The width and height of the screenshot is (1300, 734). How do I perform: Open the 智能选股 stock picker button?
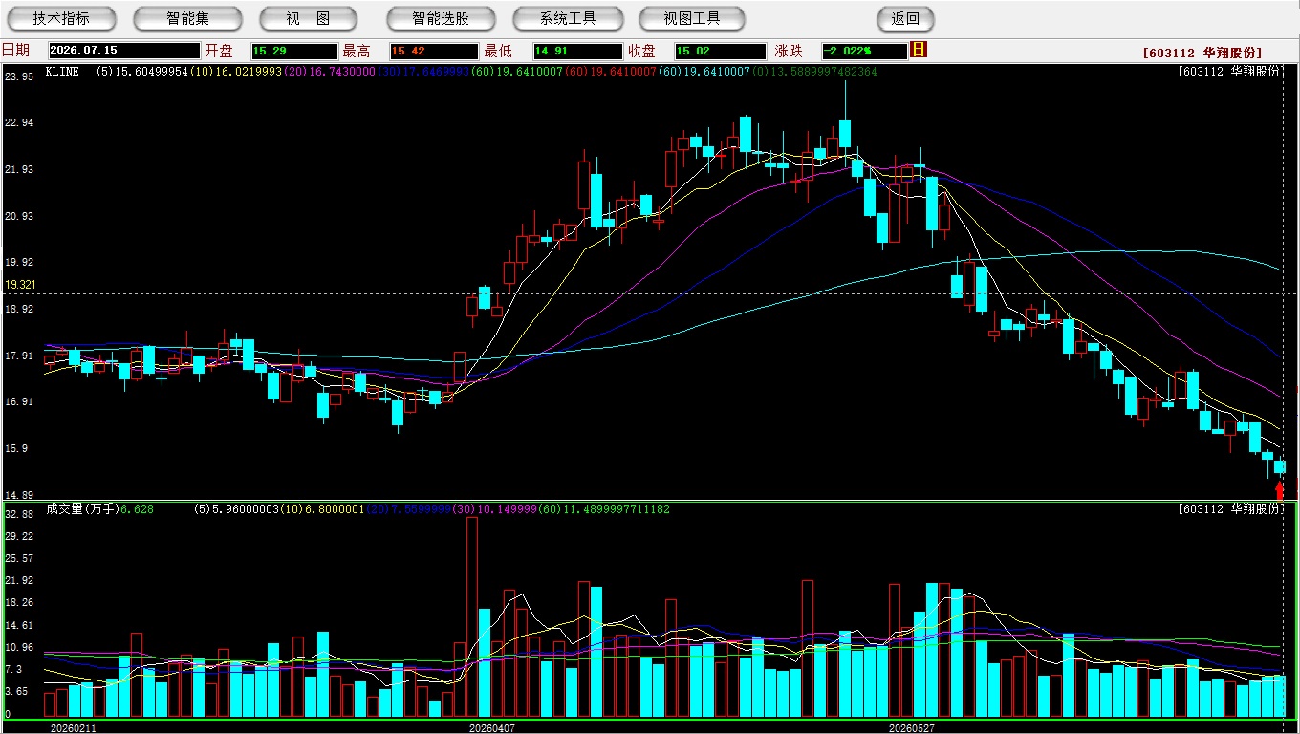[441, 18]
